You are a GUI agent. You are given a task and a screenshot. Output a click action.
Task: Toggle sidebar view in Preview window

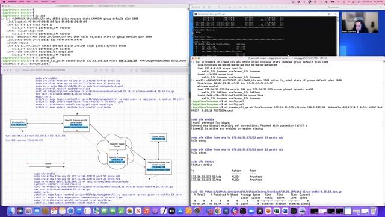(x=17, y=70)
